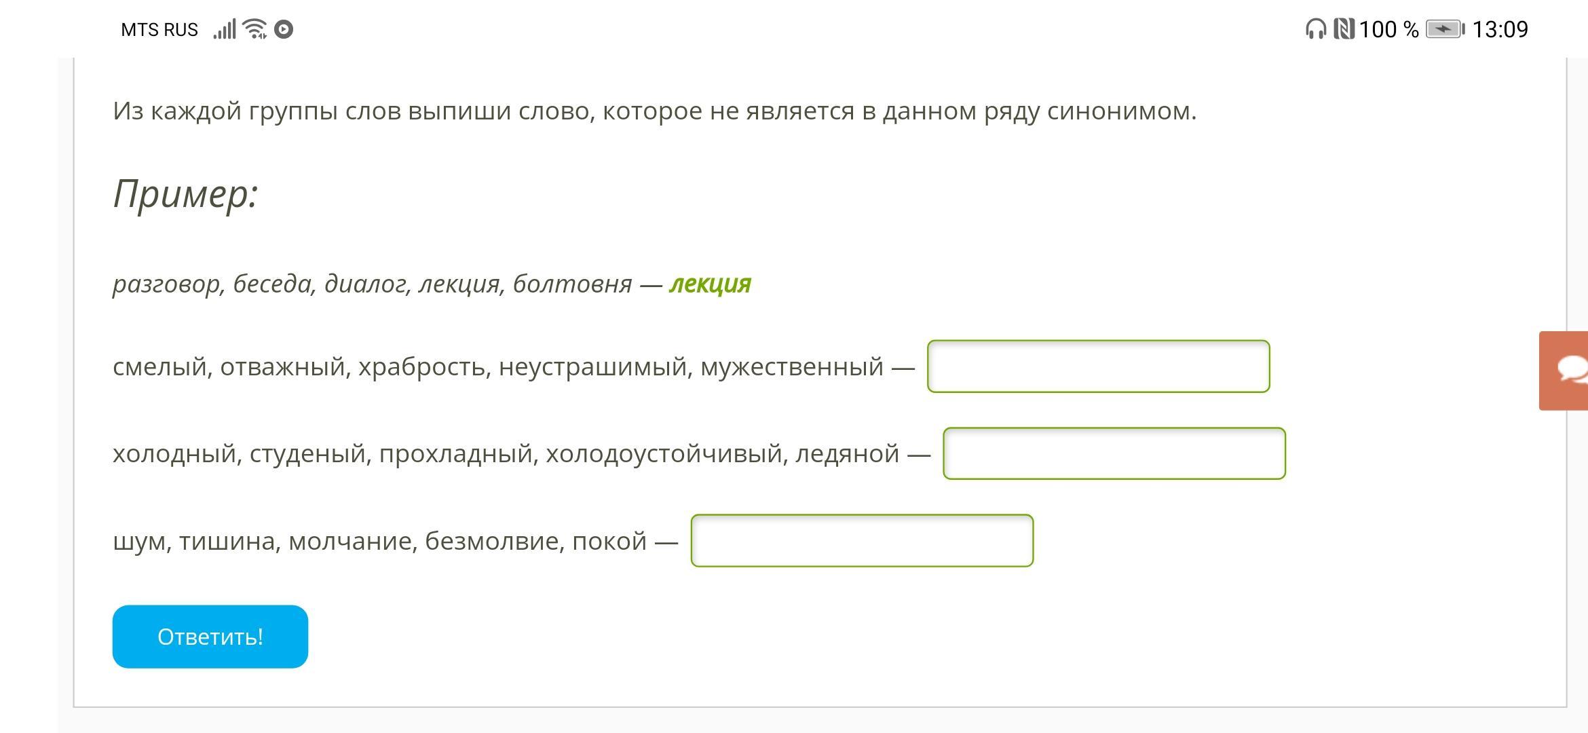Click the word храбрость in first row
The image size is (1588, 733).
[421, 367]
